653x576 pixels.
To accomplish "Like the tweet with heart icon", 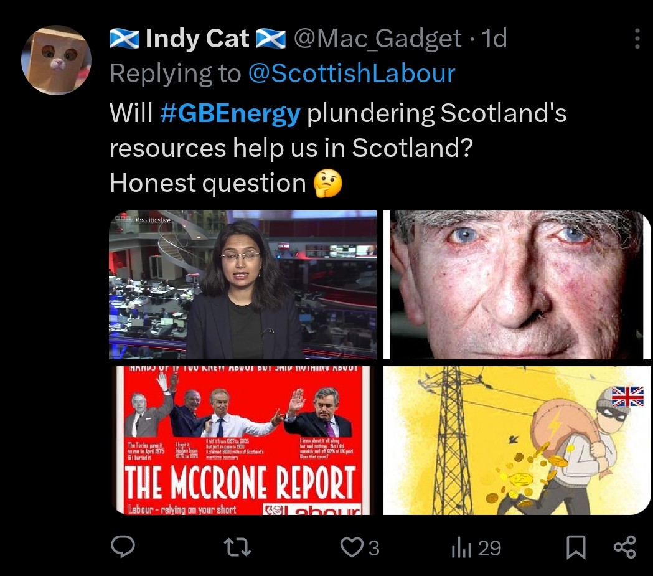I will coord(352,547).
